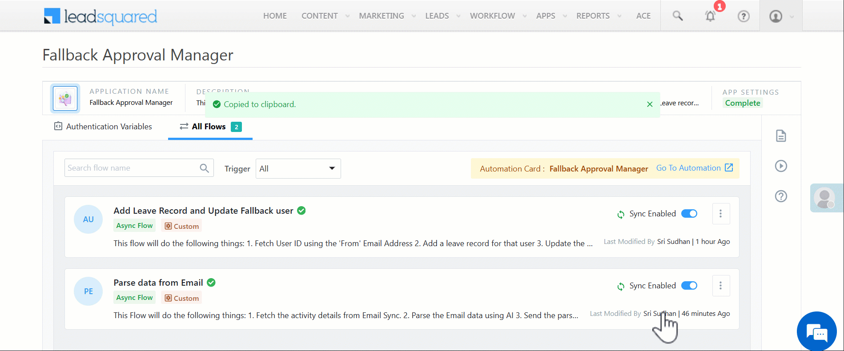Click the external link icon beside Go To Automation

pyautogui.click(x=729, y=168)
